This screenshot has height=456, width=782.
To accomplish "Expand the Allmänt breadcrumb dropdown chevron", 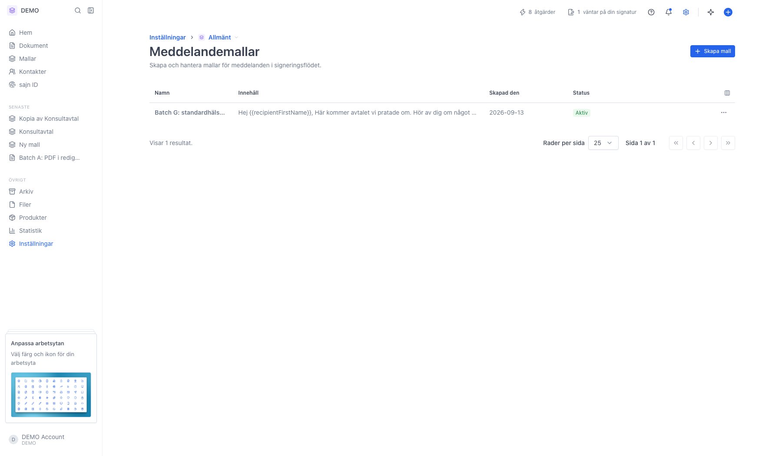I will click(236, 37).
